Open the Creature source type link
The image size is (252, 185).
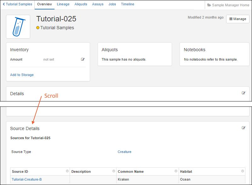tap(124, 152)
